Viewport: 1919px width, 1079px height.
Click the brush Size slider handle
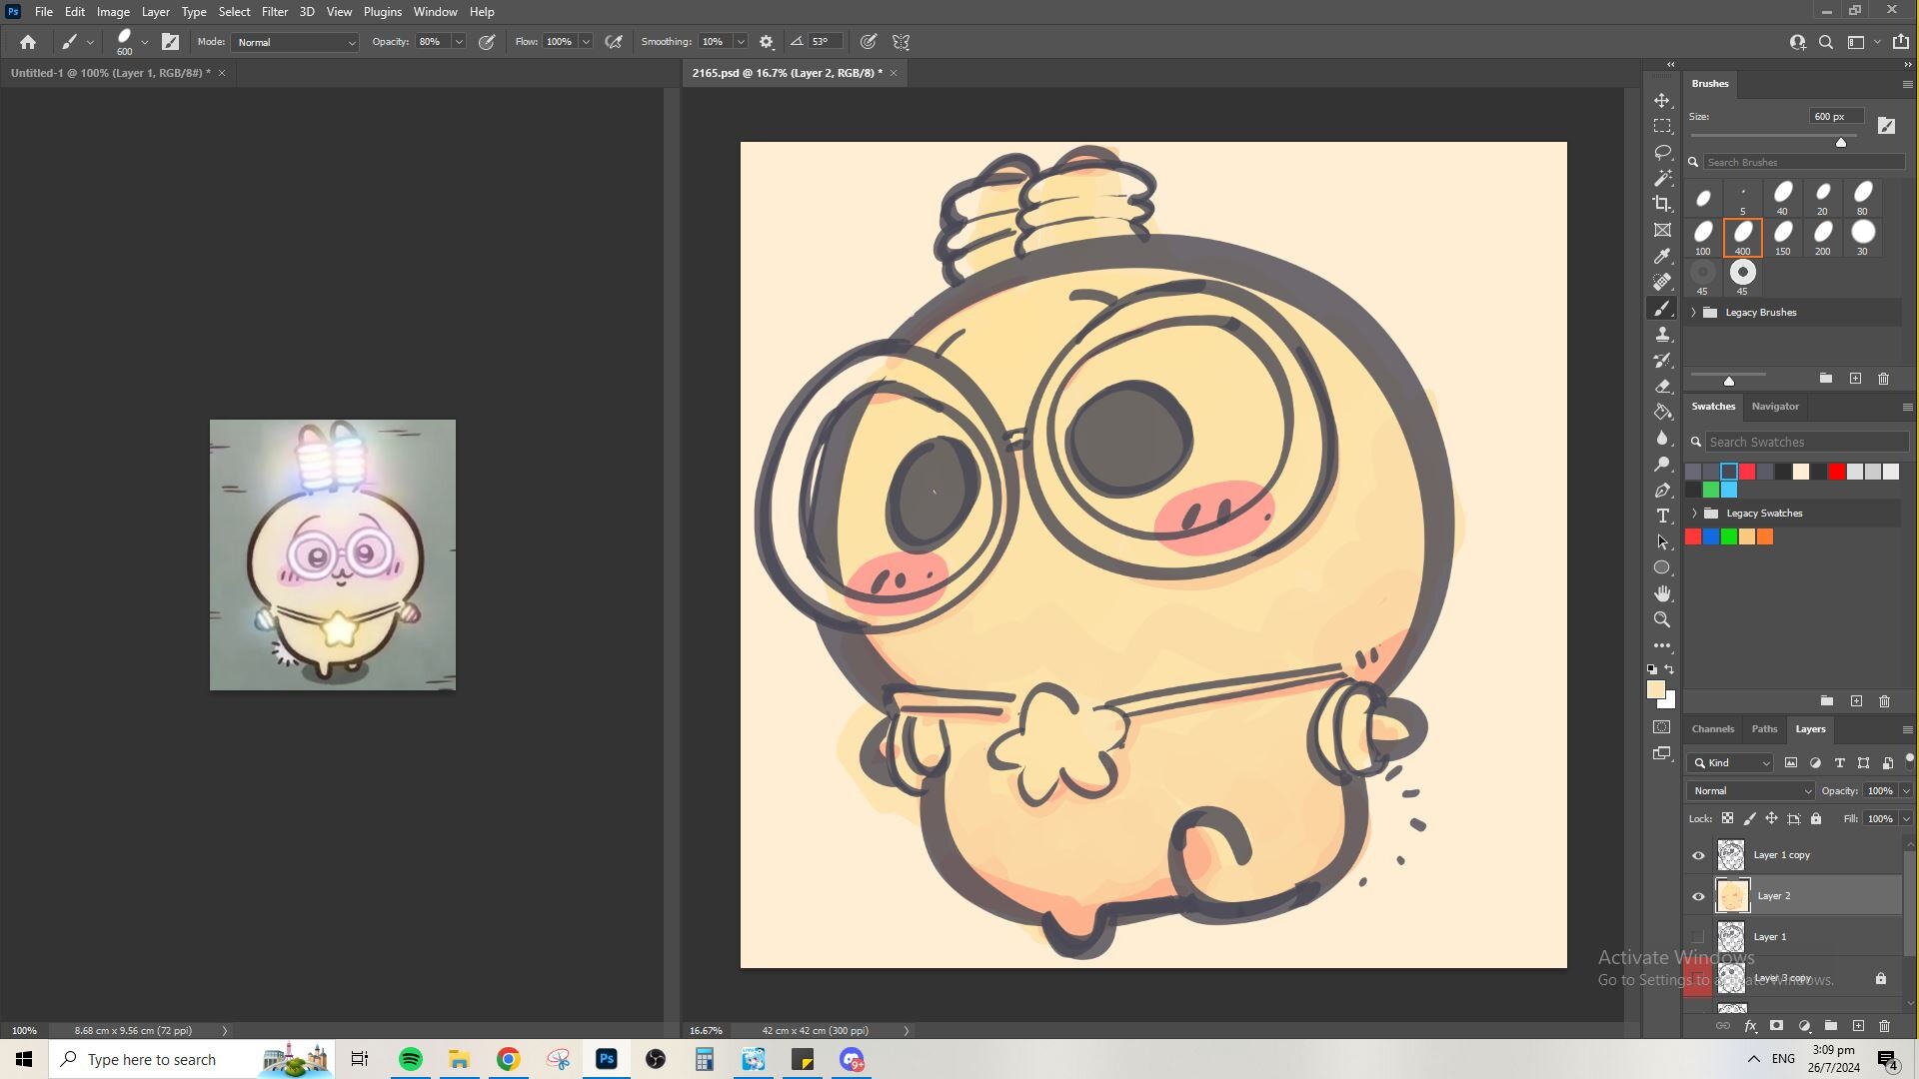point(1841,143)
